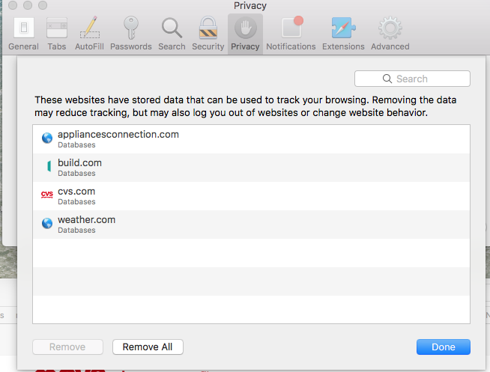Focus the website data Search field

[x=412, y=79]
